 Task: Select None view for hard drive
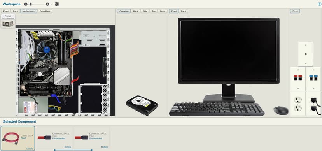(x=163, y=11)
